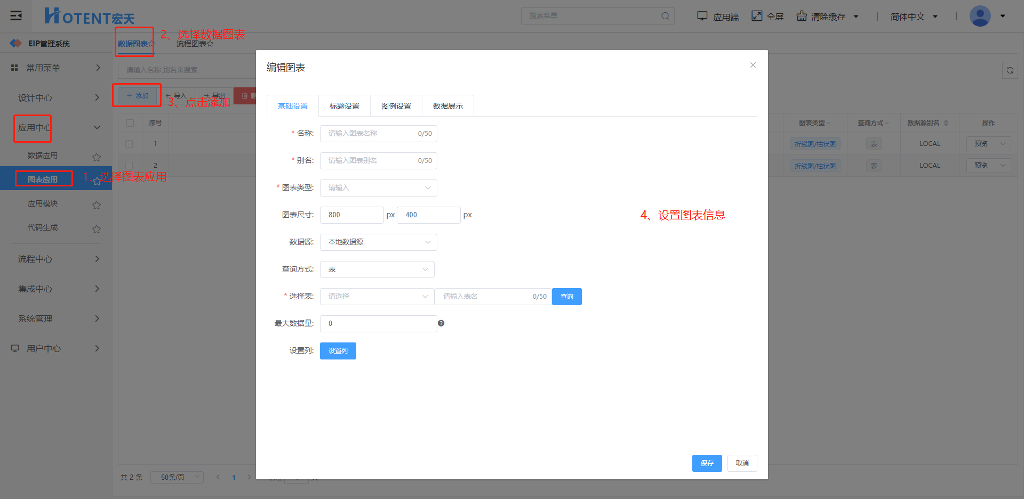1024x499 pixels.
Task: Check the checkbox for row 1
Action: click(129, 144)
